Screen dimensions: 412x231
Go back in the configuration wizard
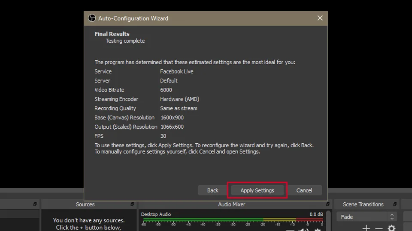(x=212, y=190)
